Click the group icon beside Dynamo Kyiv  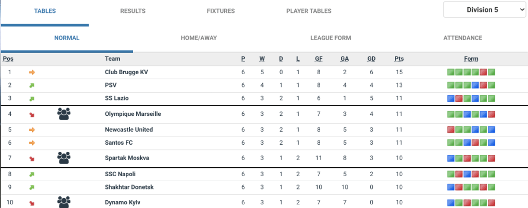coord(64,202)
